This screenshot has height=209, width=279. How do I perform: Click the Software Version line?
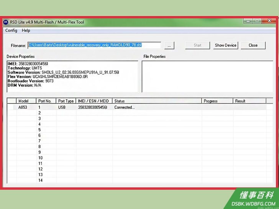click(x=63, y=72)
